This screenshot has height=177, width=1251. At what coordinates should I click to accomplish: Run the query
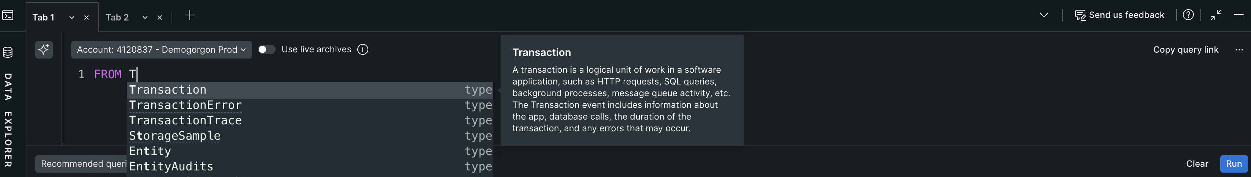coord(1233,164)
